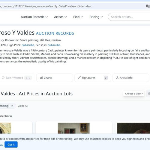Image resolution: width=150 pixels, height=150 pixels.
Task: Expand the Auction Records dropdown menu
Action: click(34, 17)
